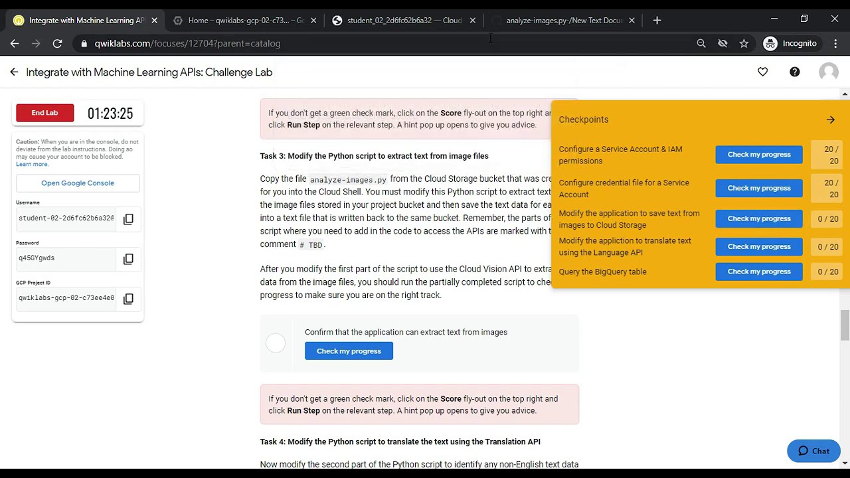Open the Chat support widget
Screen dimensions: 850x478
click(813, 451)
